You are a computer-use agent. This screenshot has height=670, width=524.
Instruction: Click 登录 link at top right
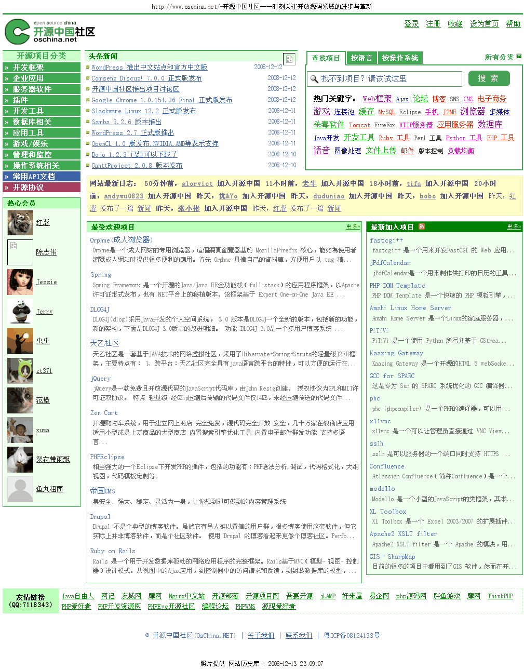411,24
